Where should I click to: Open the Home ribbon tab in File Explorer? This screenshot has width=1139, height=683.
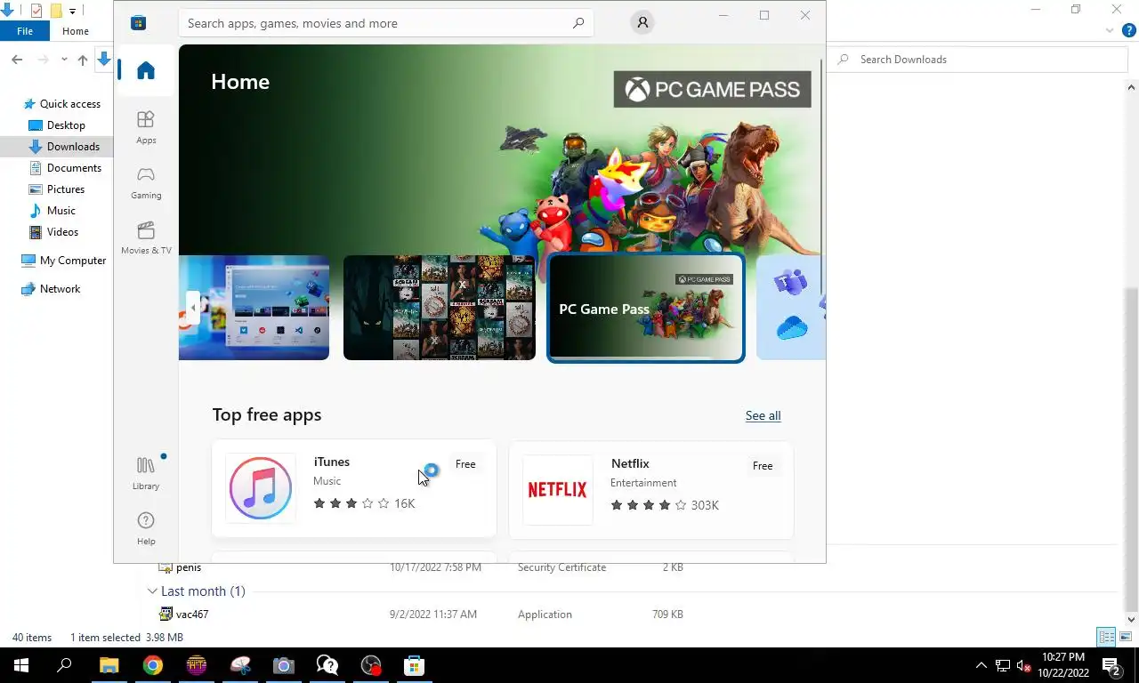pos(76,31)
